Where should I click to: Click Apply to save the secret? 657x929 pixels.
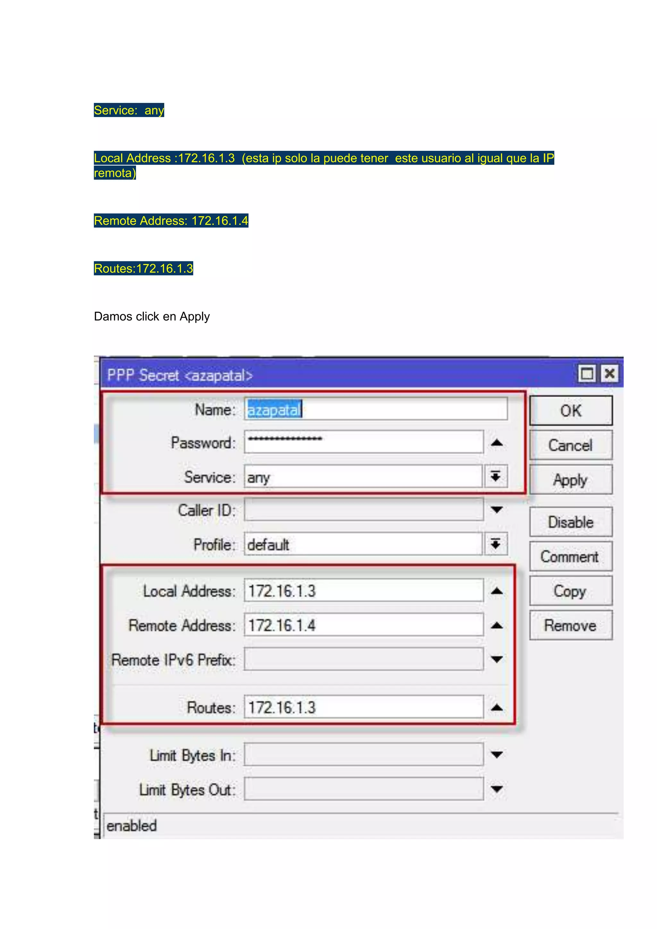click(x=571, y=480)
